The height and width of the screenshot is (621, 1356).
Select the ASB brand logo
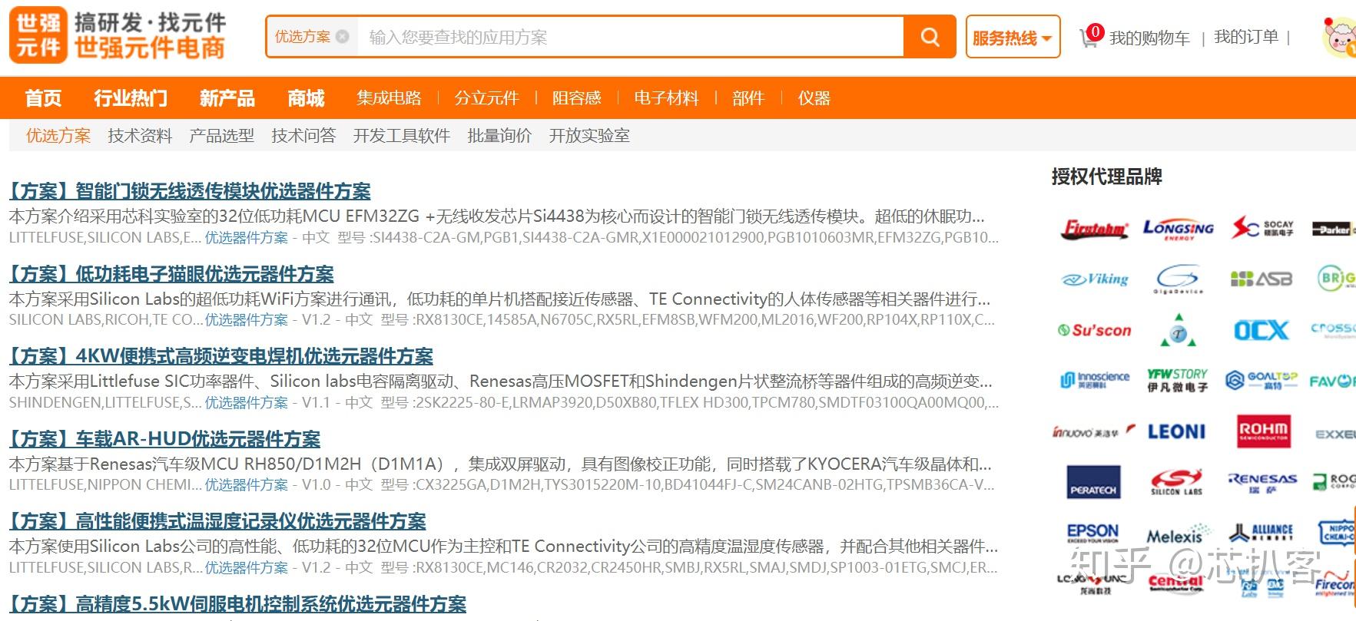(x=1261, y=279)
